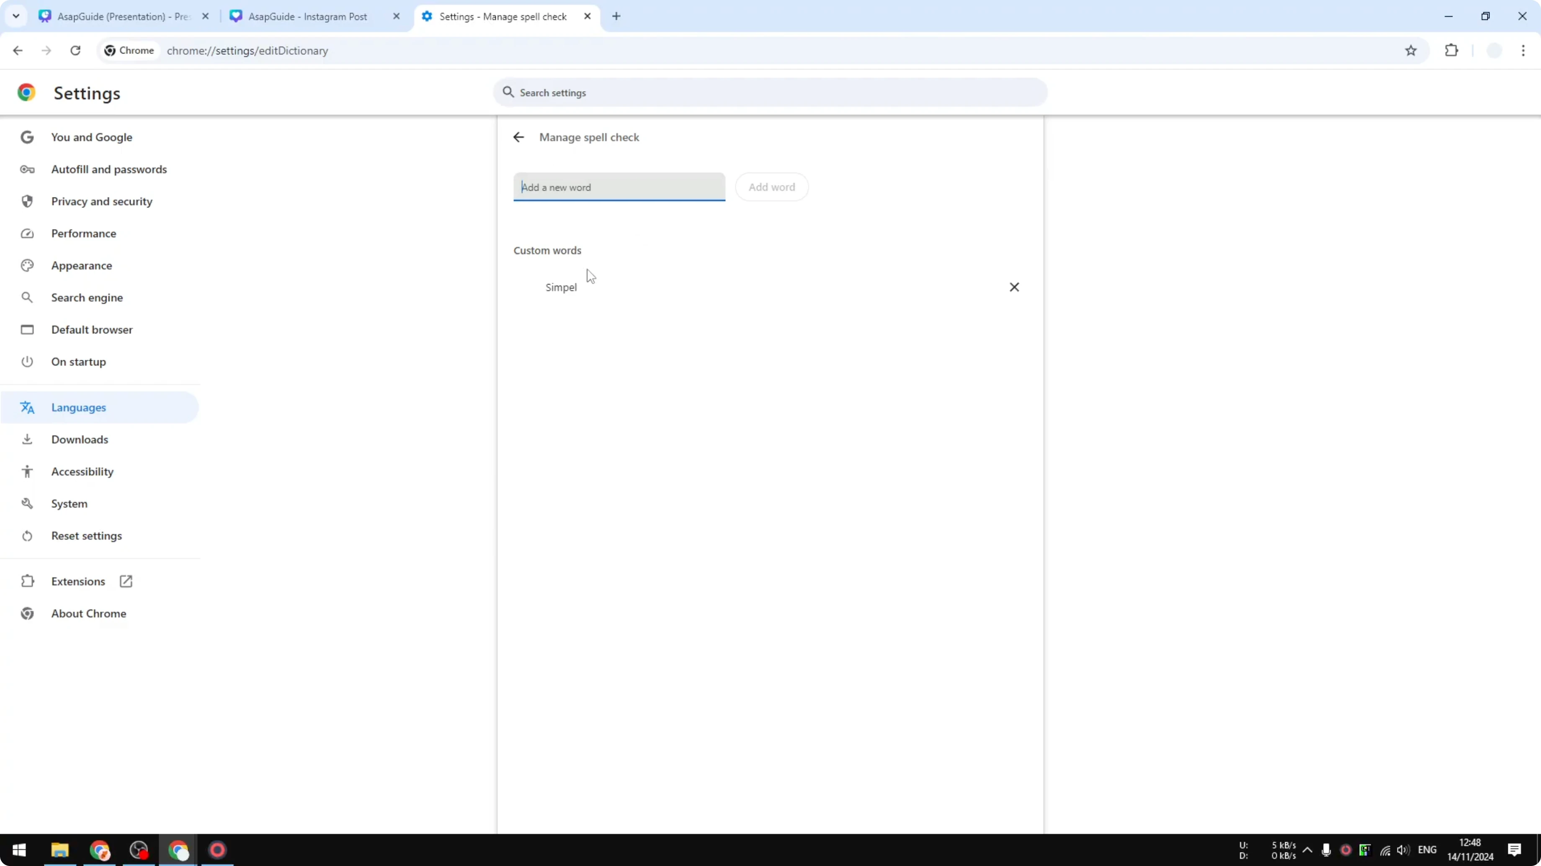Click the Add a new word input field
Viewport: 1541px width, 866px height.
619,187
